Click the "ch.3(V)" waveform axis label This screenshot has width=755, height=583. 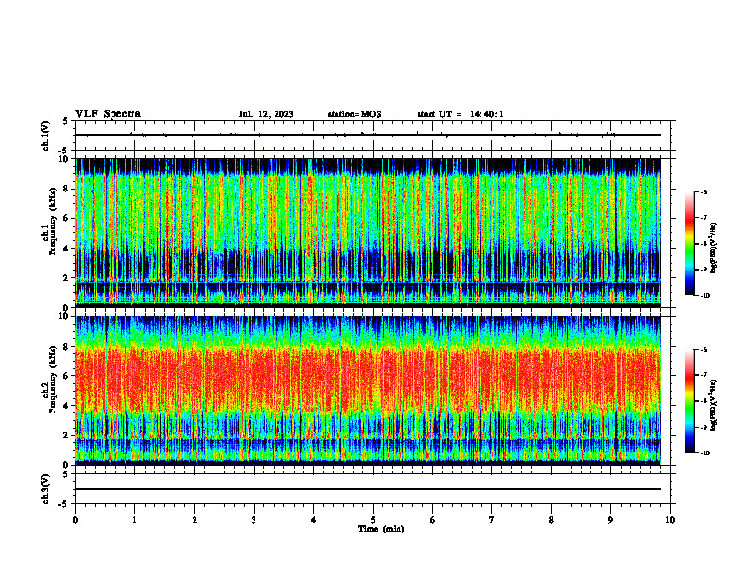pyautogui.click(x=46, y=489)
